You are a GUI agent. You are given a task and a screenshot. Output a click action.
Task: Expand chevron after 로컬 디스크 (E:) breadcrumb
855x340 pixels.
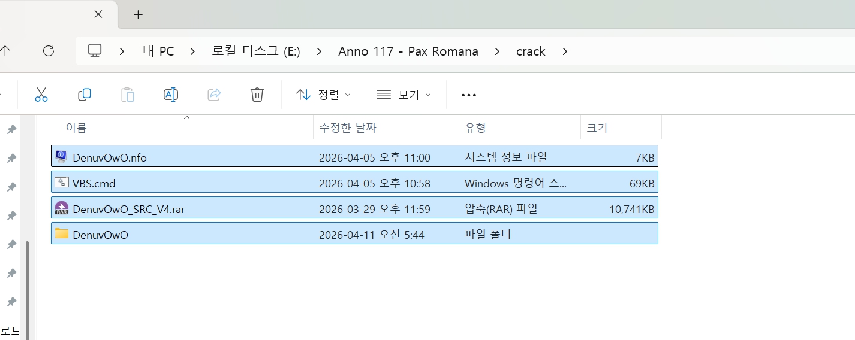tap(319, 51)
